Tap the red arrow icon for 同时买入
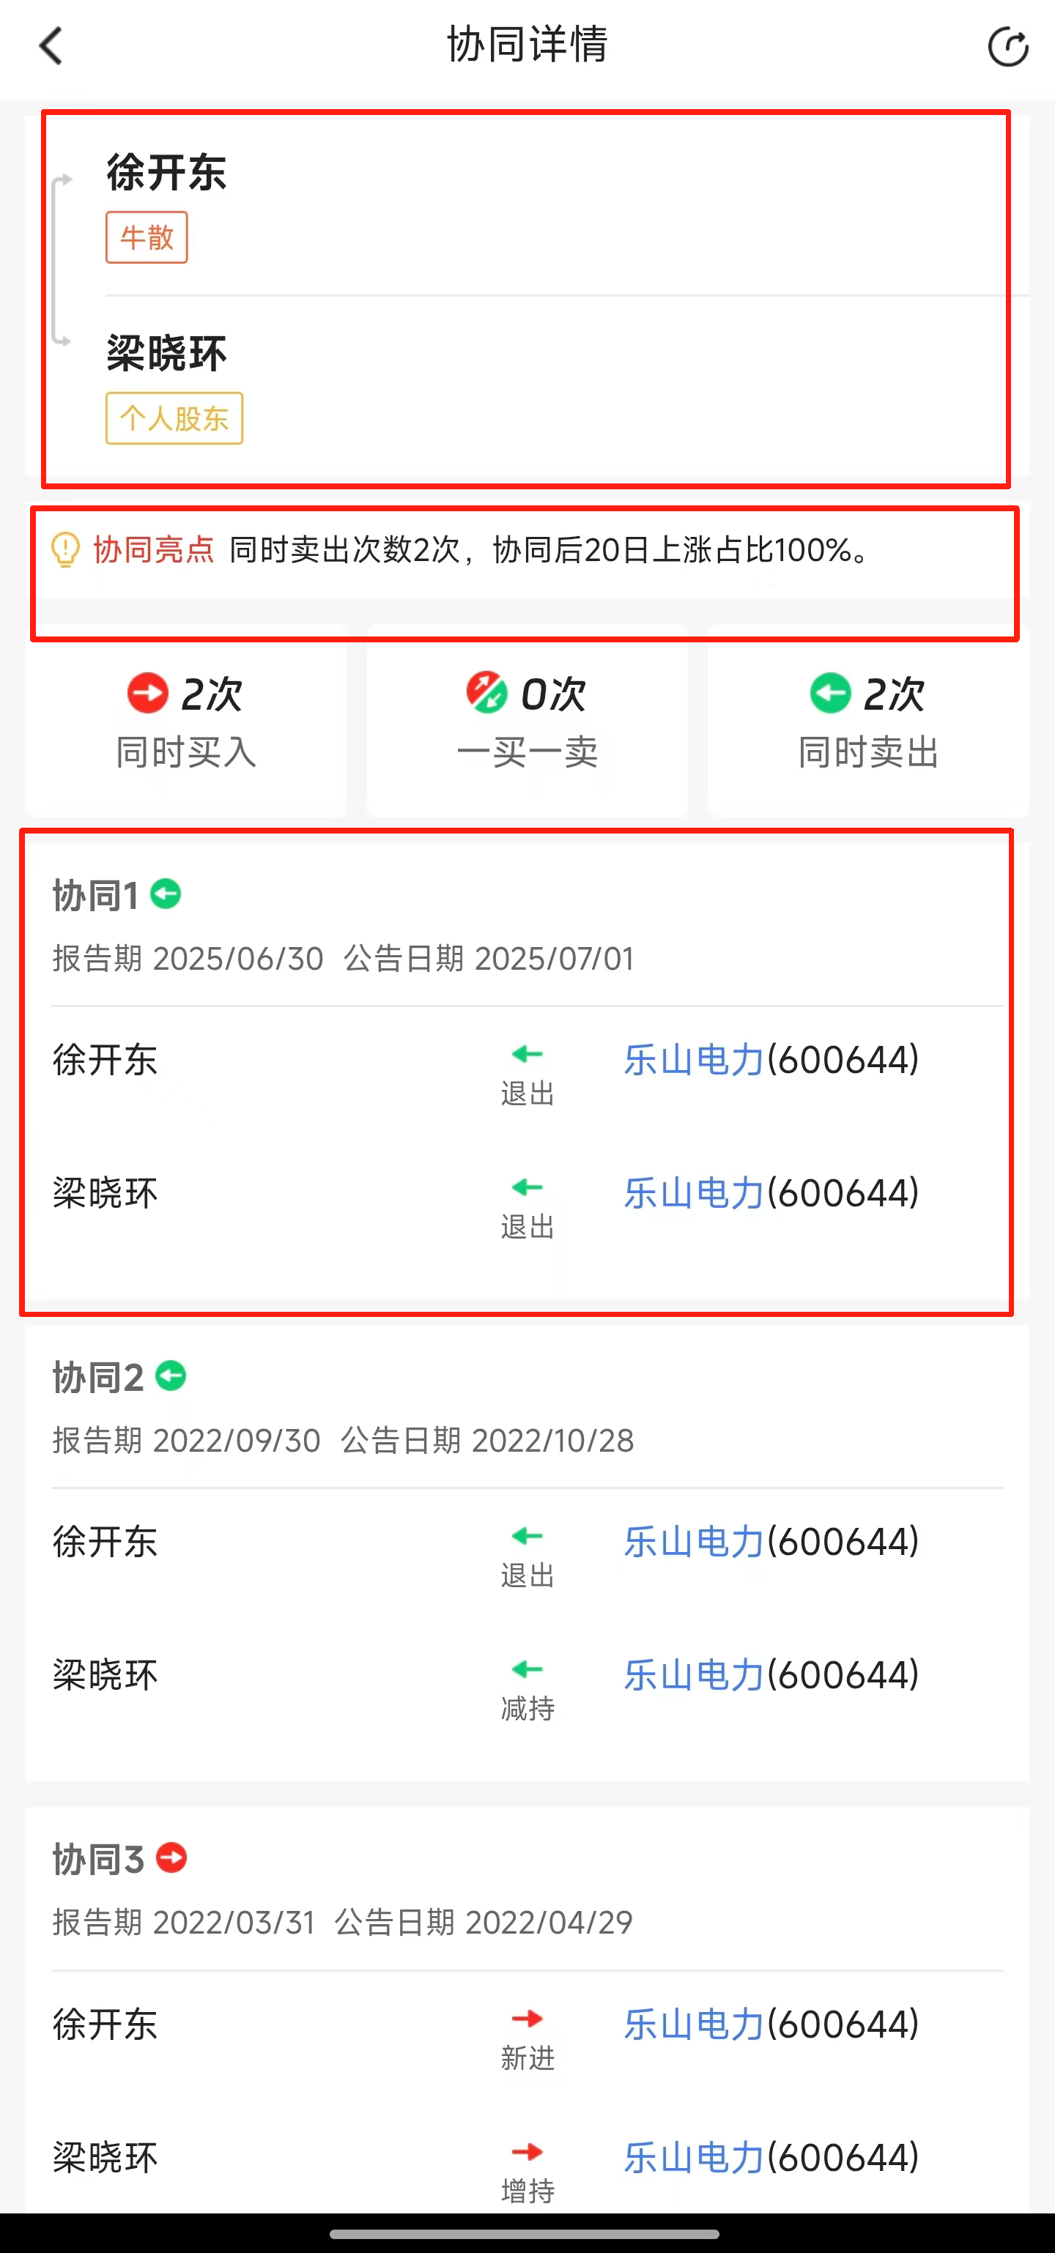Image resolution: width=1055 pixels, height=2253 pixels. coord(148,694)
